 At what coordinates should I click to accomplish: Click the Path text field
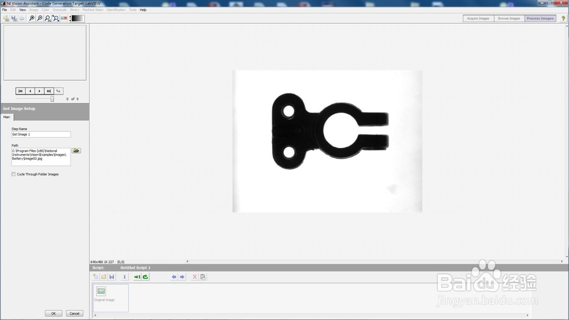[x=41, y=157]
